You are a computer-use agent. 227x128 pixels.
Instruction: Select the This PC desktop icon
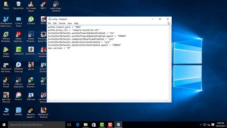[x=6, y=112]
